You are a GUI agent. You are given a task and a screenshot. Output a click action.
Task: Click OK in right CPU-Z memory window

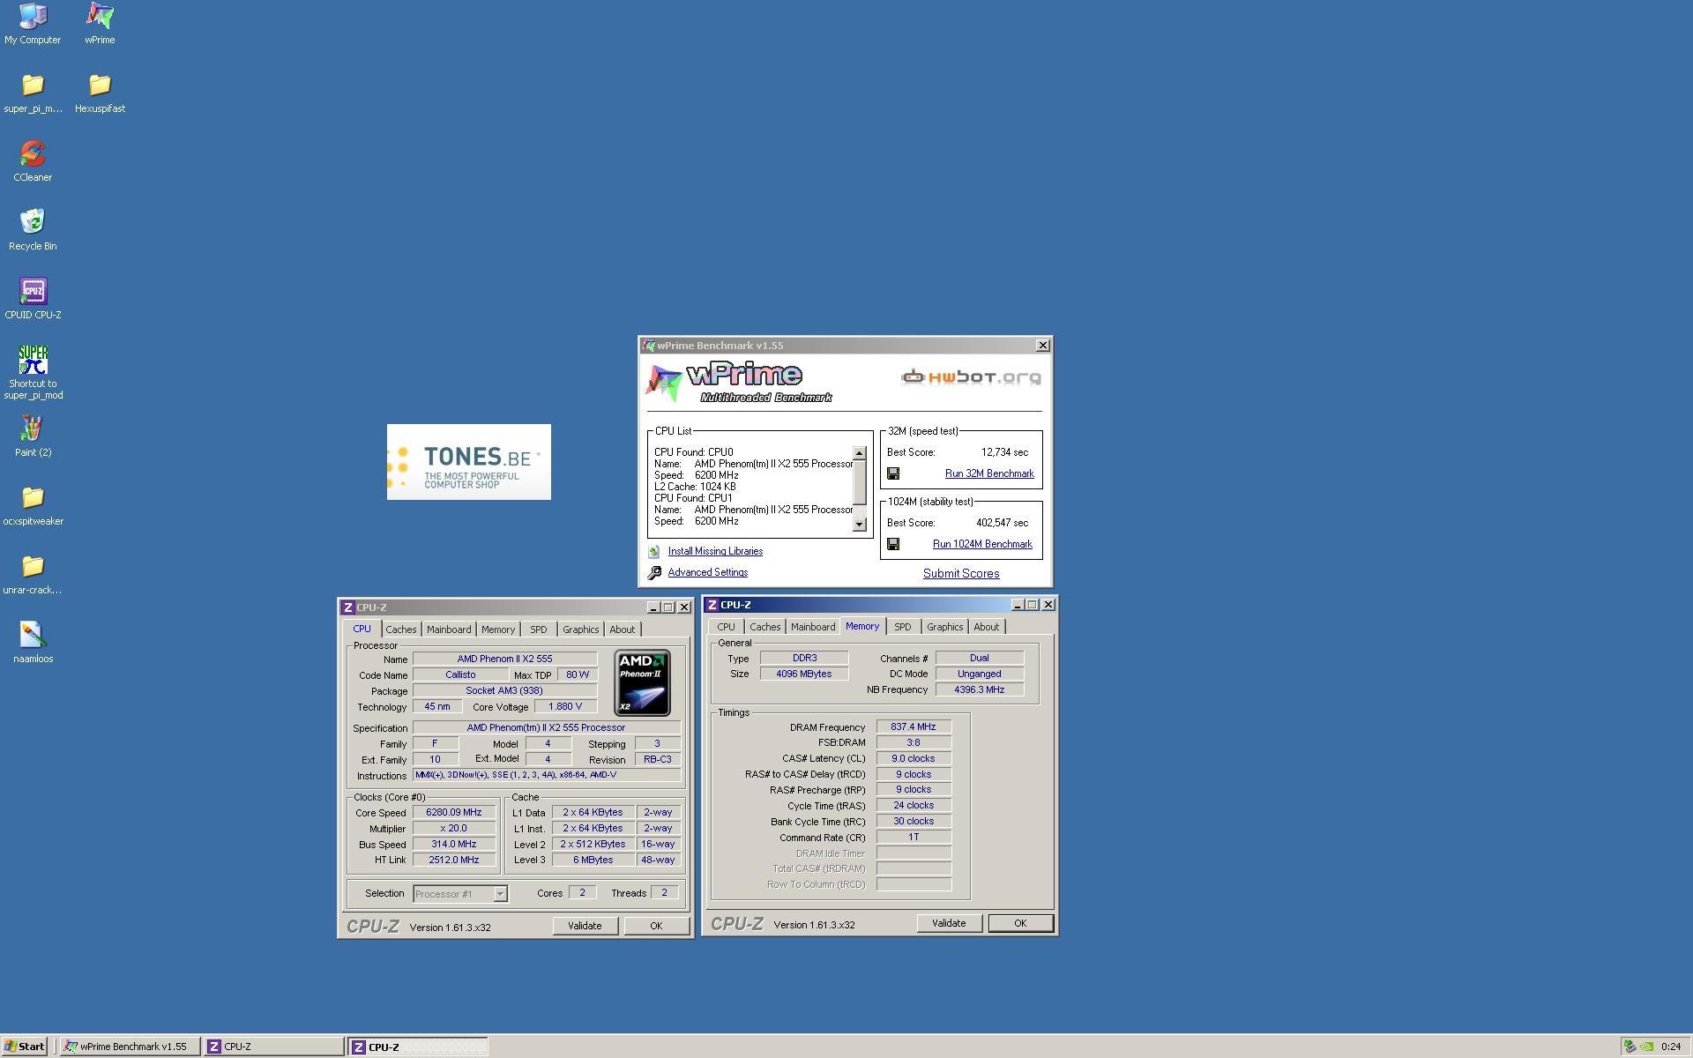1020,923
